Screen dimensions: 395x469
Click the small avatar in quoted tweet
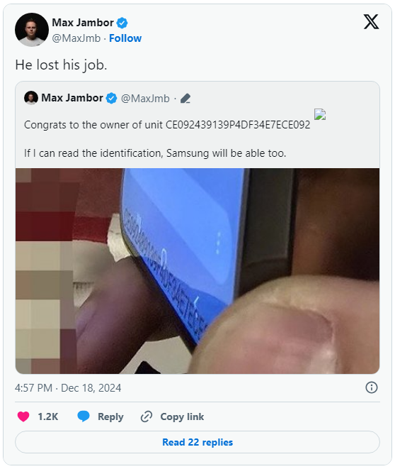(x=31, y=98)
